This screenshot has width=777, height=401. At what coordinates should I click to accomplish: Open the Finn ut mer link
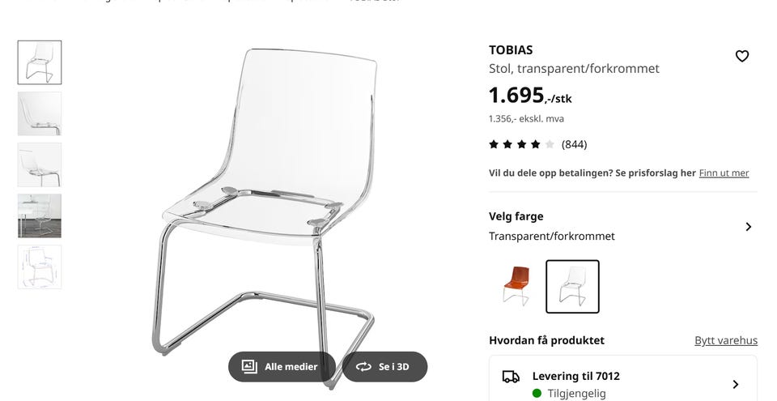(724, 173)
